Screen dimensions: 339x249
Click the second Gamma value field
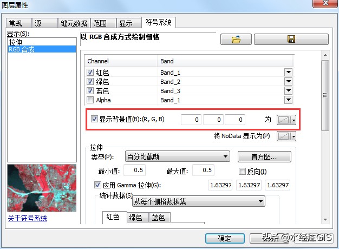click(x=249, y=185)
